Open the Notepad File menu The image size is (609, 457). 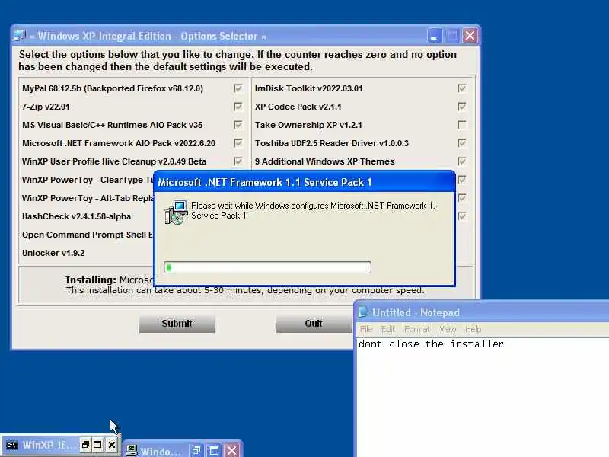coord(366,329)
